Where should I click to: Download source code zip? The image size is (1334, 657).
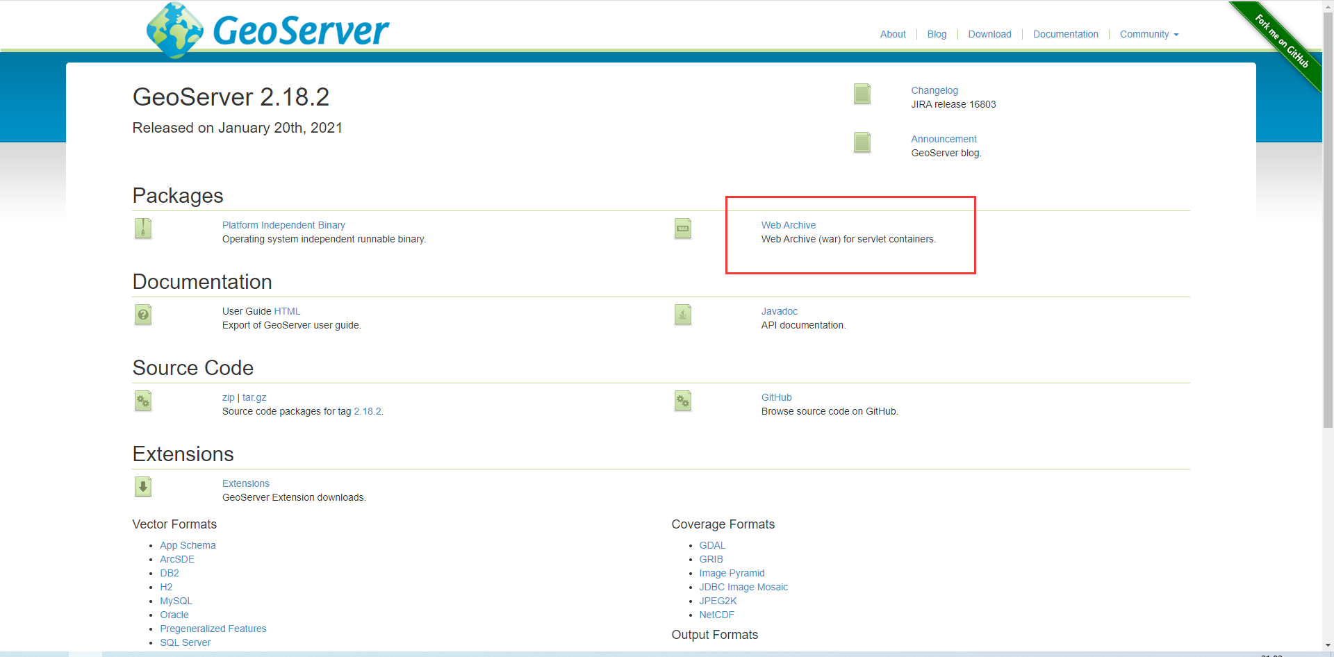tap(228, 397)
